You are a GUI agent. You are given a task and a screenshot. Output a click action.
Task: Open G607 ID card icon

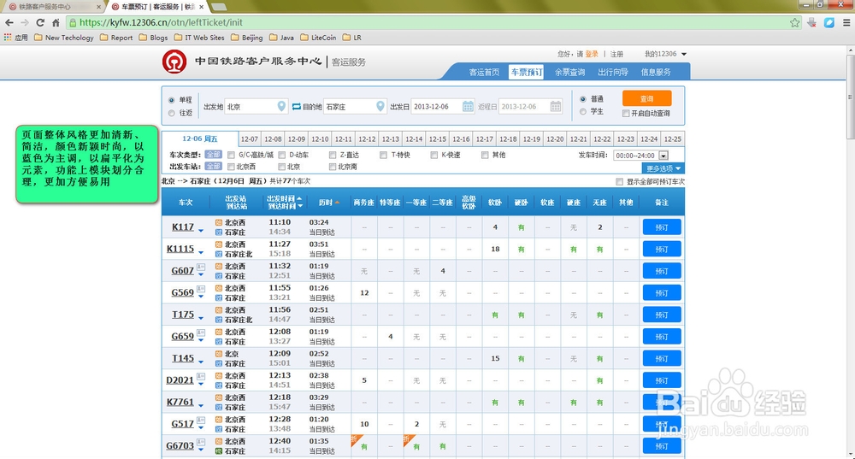tap(201, 268)
